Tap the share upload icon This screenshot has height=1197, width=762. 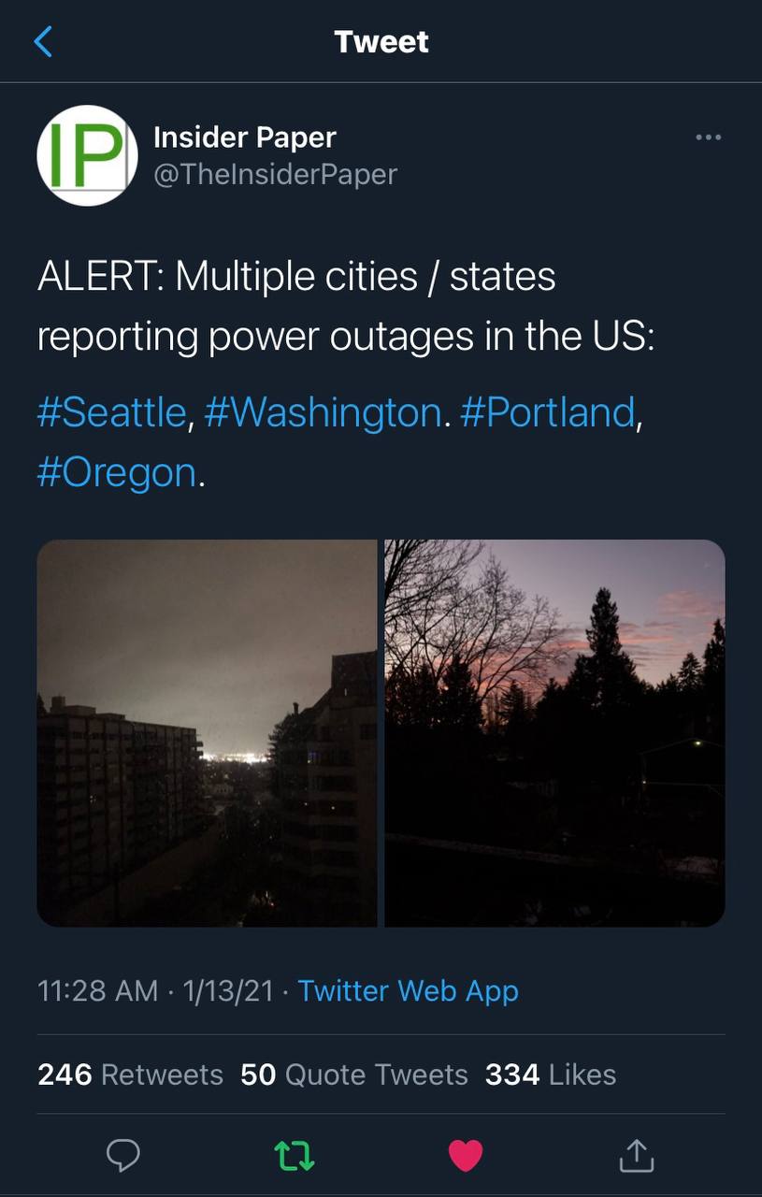pyautogui.click(x=636, y=1156)
